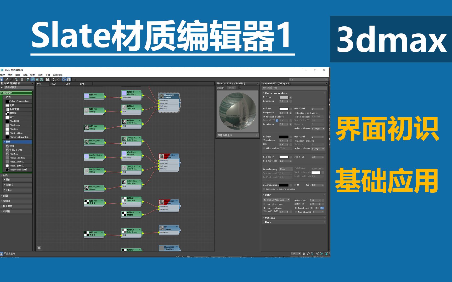Click the Z local axis button
The image size is (452, 282).
point(322,208)
